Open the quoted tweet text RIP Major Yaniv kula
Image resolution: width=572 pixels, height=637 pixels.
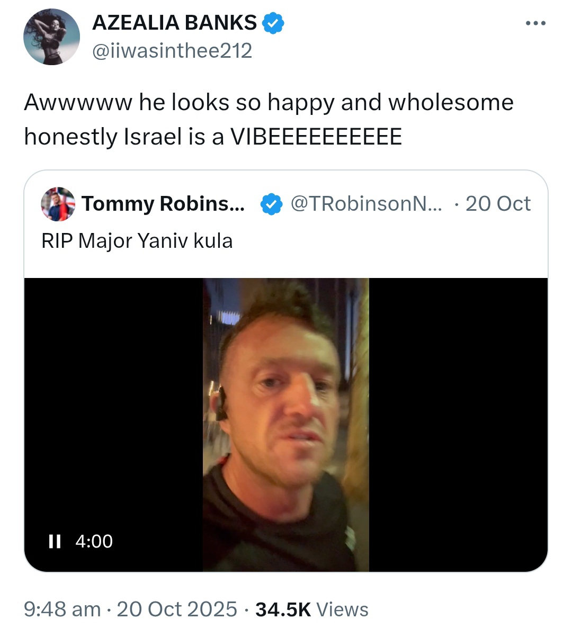pos(137,241)
